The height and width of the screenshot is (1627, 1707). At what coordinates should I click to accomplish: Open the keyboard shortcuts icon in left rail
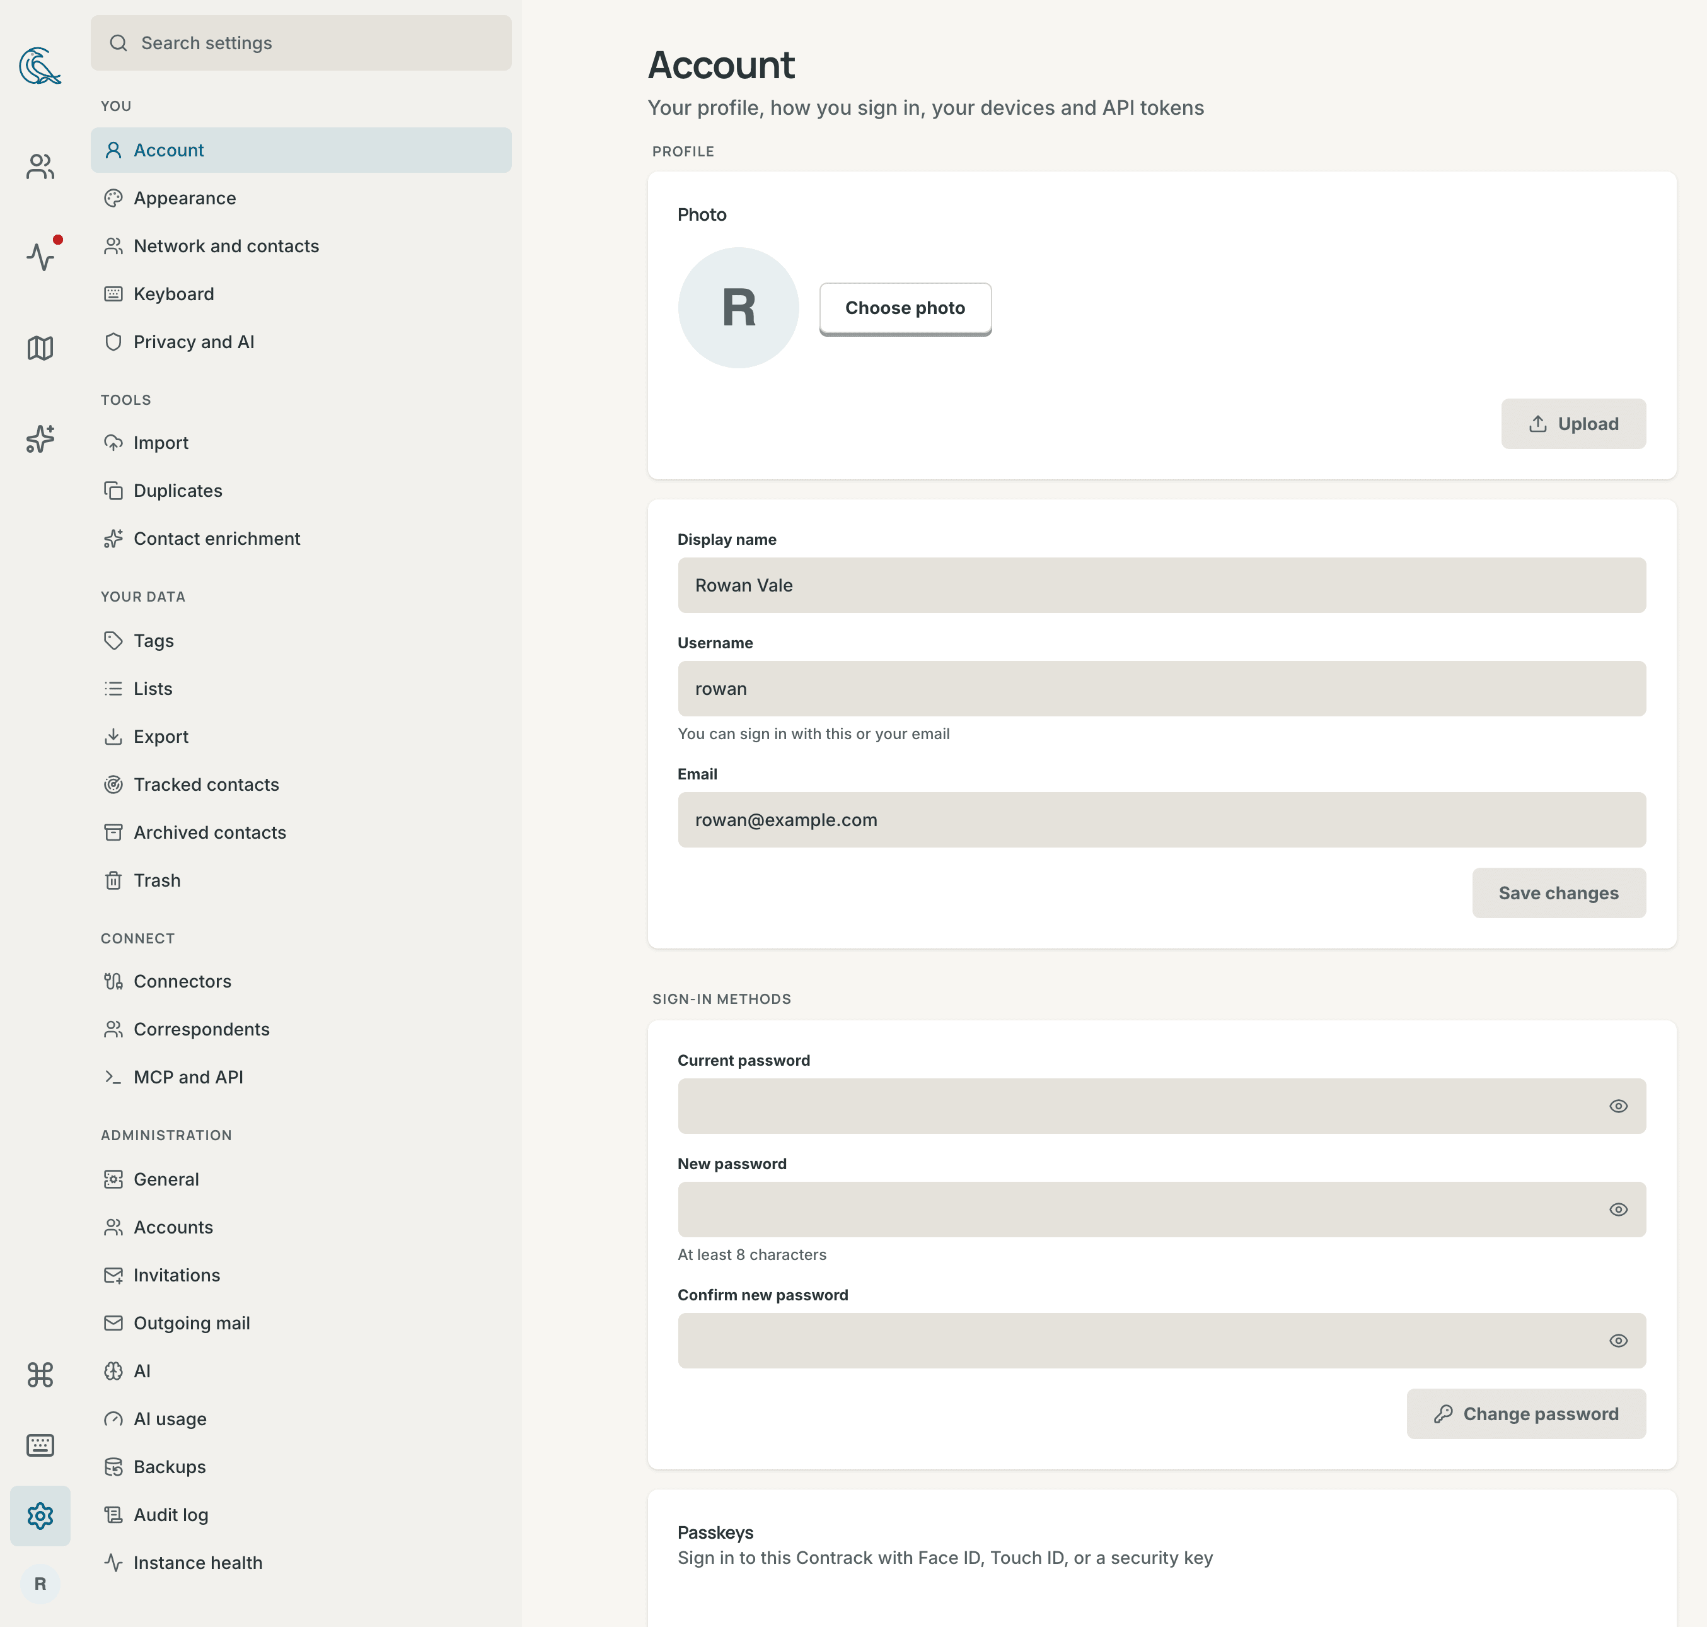pyautogui.click(x=40, y=1445)
